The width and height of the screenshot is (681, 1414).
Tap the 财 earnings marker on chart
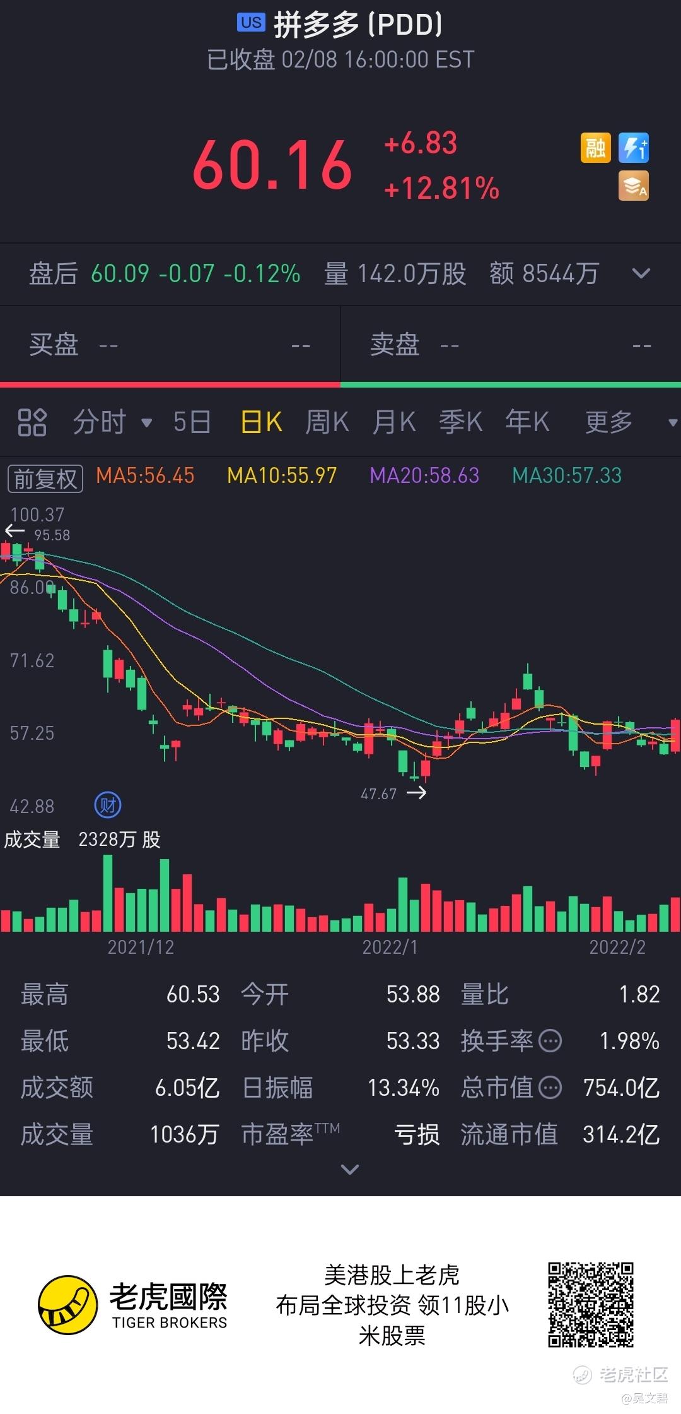[108, 805]
